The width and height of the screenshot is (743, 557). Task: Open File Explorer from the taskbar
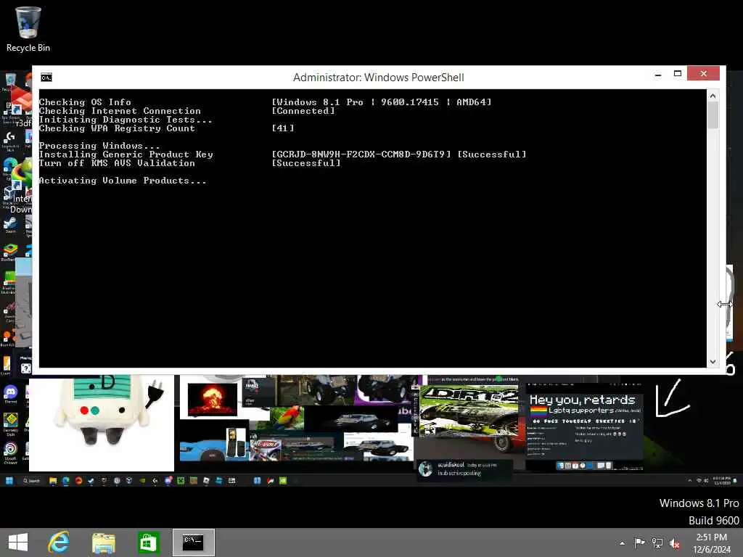(x=103, y=542)
